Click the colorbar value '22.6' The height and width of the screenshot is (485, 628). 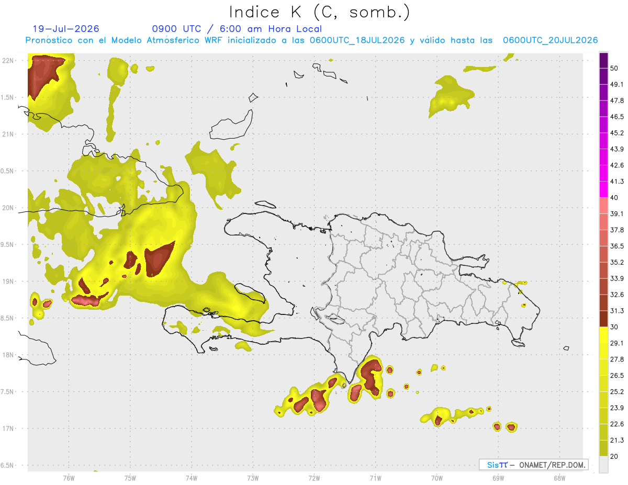tap(618, 424)
